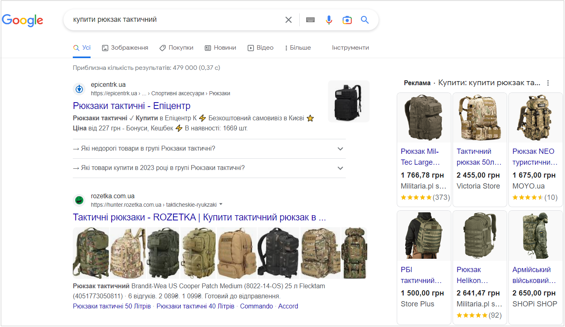This screenshot has width=565, height=327.
Task: Click the Рюкзак Helikon product image
Action: click(x=480, y=236)
